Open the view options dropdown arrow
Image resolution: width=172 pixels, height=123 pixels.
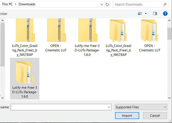pos(146,14)
